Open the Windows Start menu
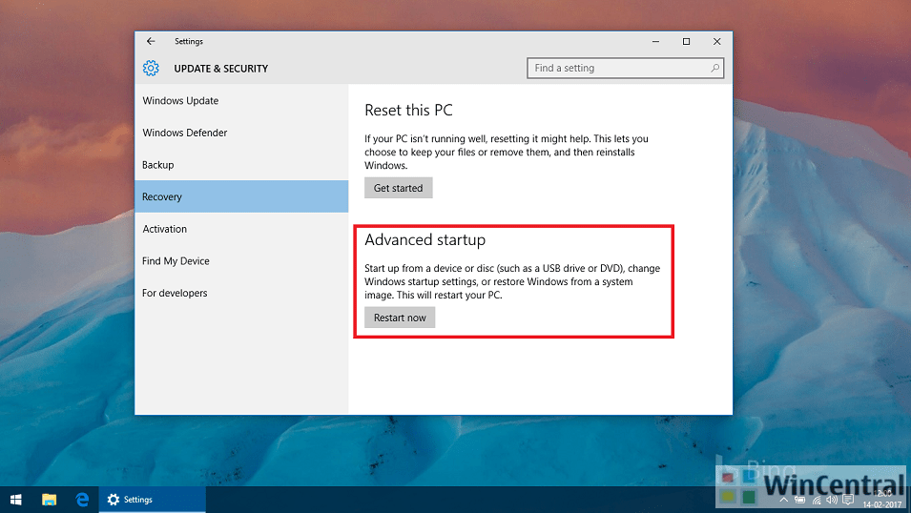The image size is (911, 513). pos(15,500)
